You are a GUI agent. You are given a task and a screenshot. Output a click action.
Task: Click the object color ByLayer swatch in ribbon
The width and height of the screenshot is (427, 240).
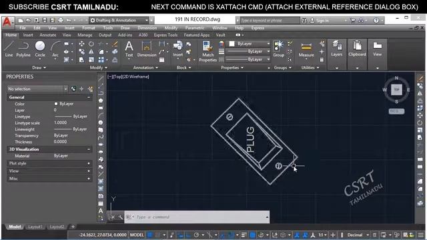[232, 44]
